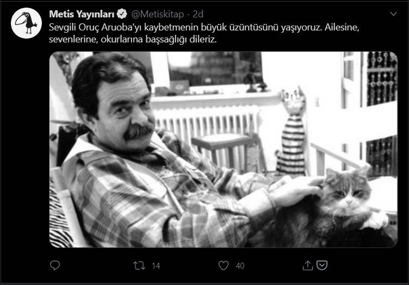Click the radiator area in the photo
409x285 pixels.
pos(207,122)
